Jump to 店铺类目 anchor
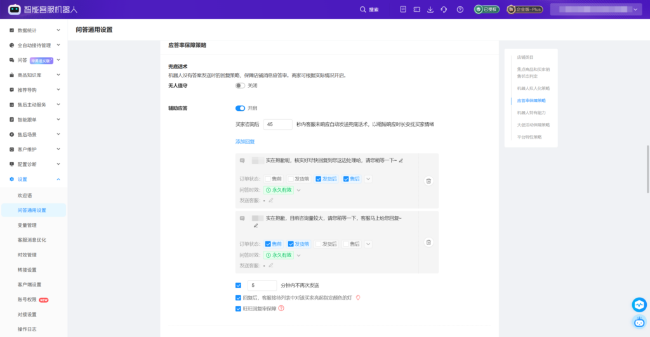 (525, 58)
